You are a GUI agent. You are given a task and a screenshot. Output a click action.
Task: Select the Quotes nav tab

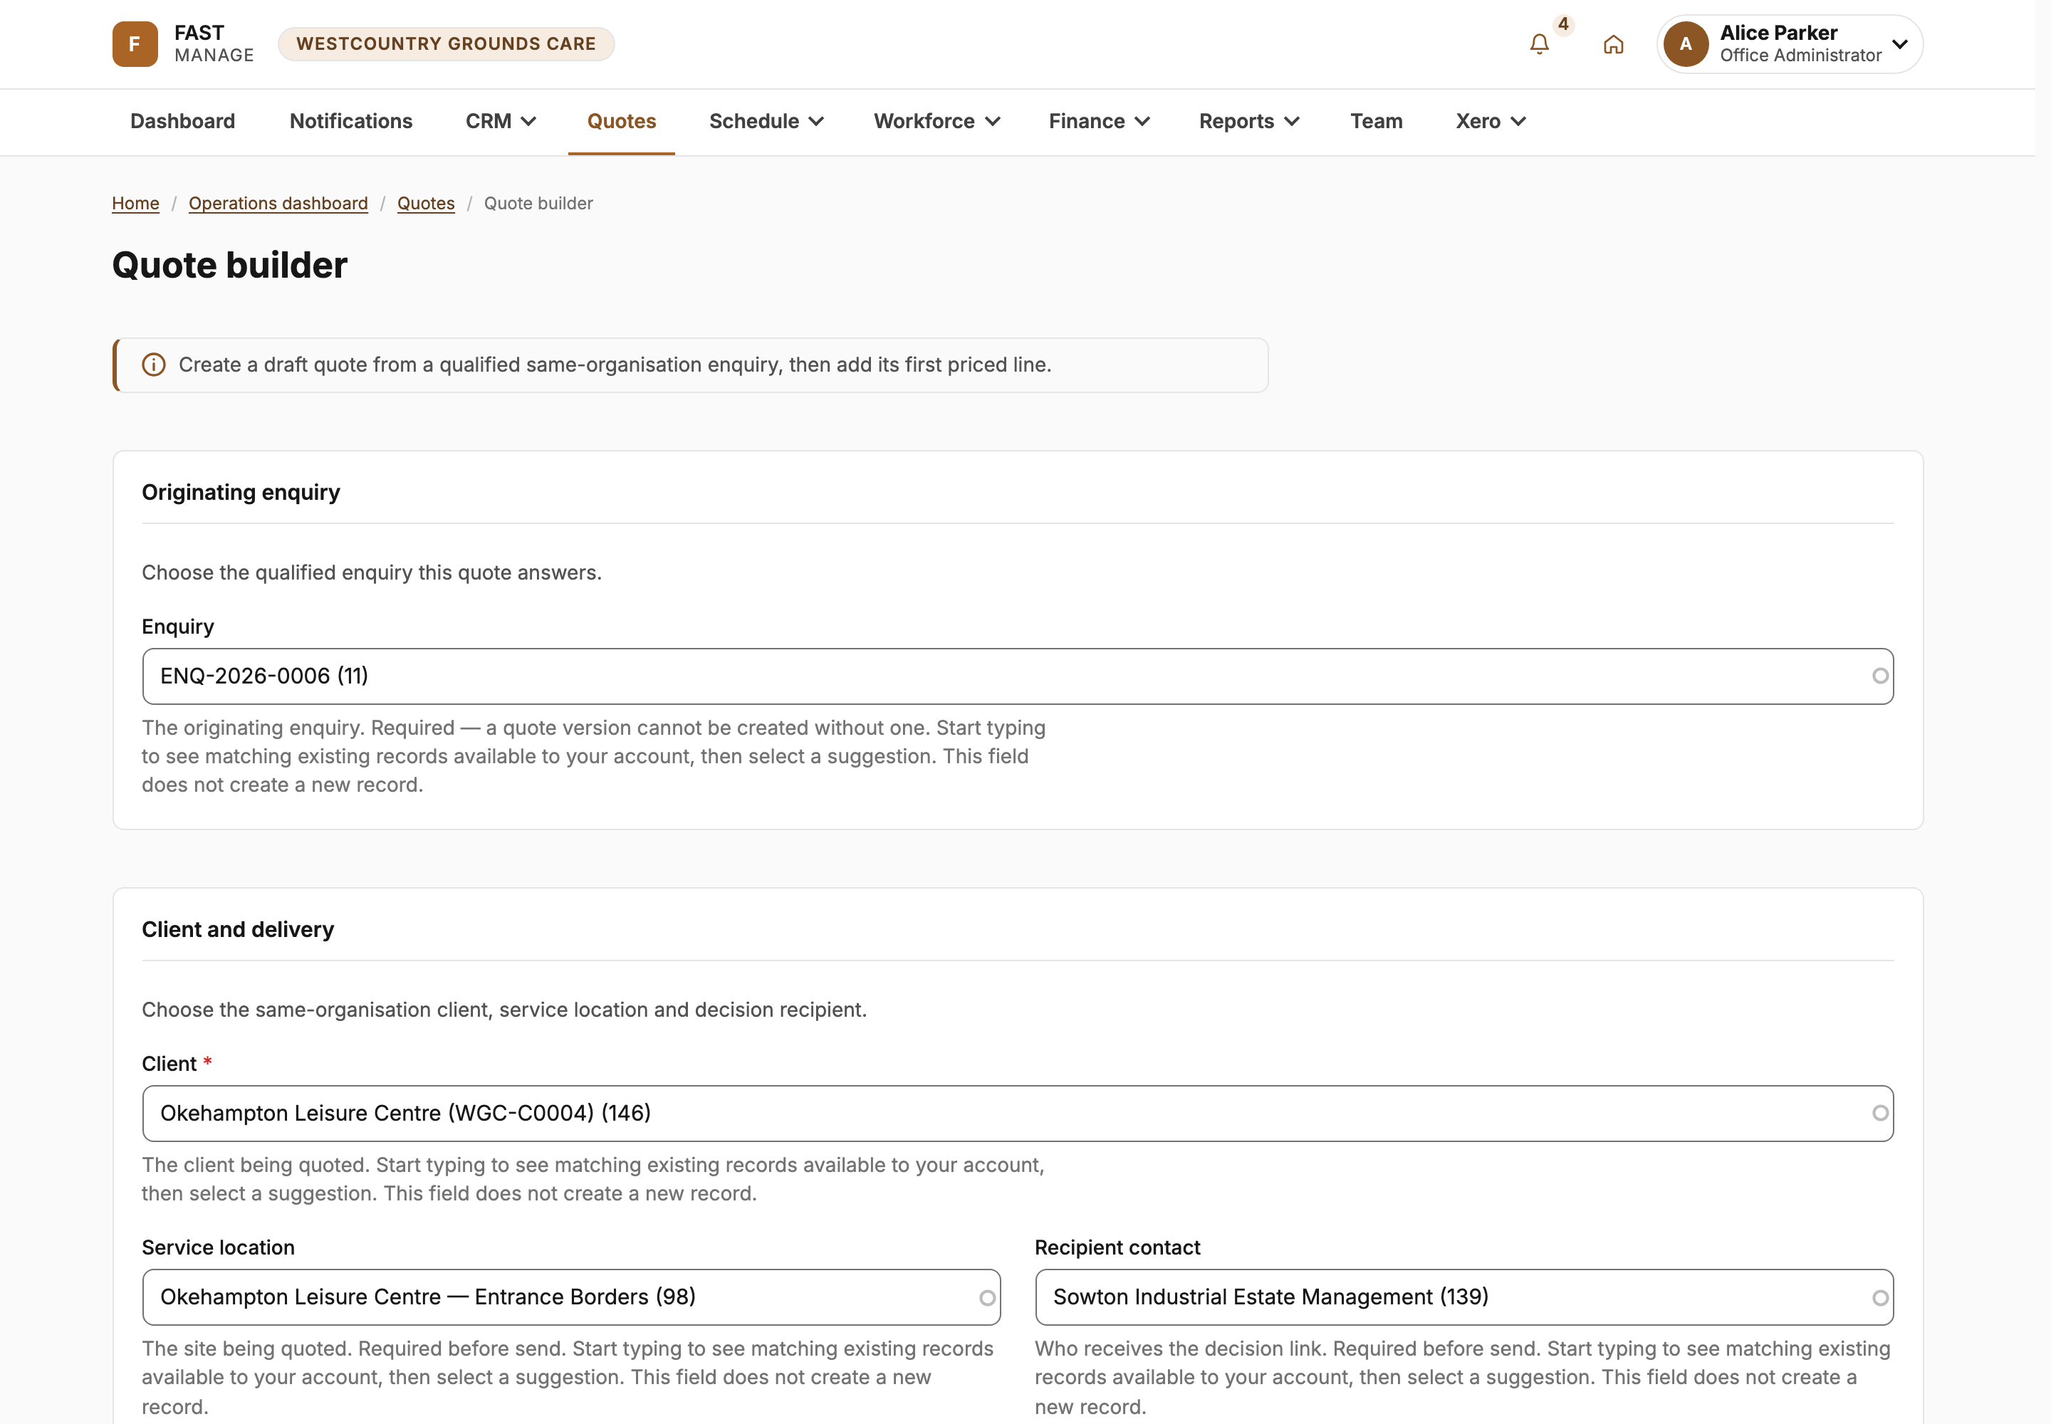(621, 121)
